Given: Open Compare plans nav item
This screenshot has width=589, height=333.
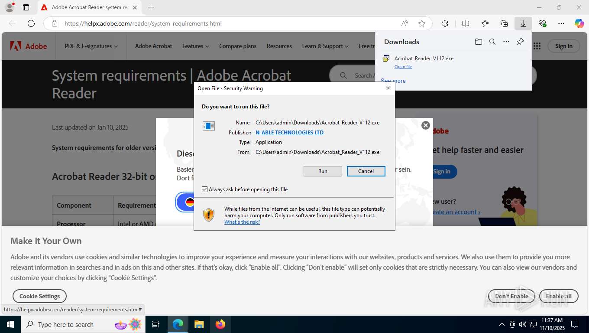Looking at the screenshot, I should coord(238,46).
